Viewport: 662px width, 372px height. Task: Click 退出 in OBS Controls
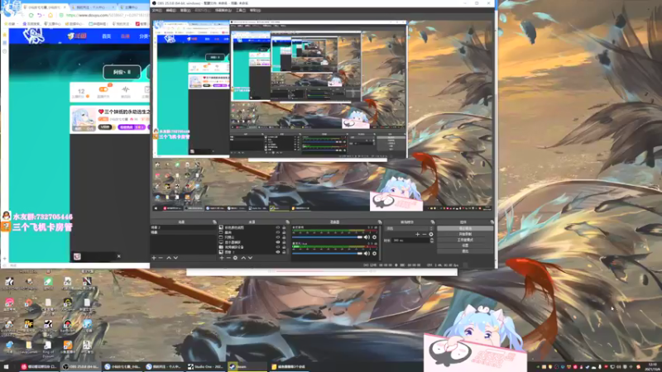(465, 251)
